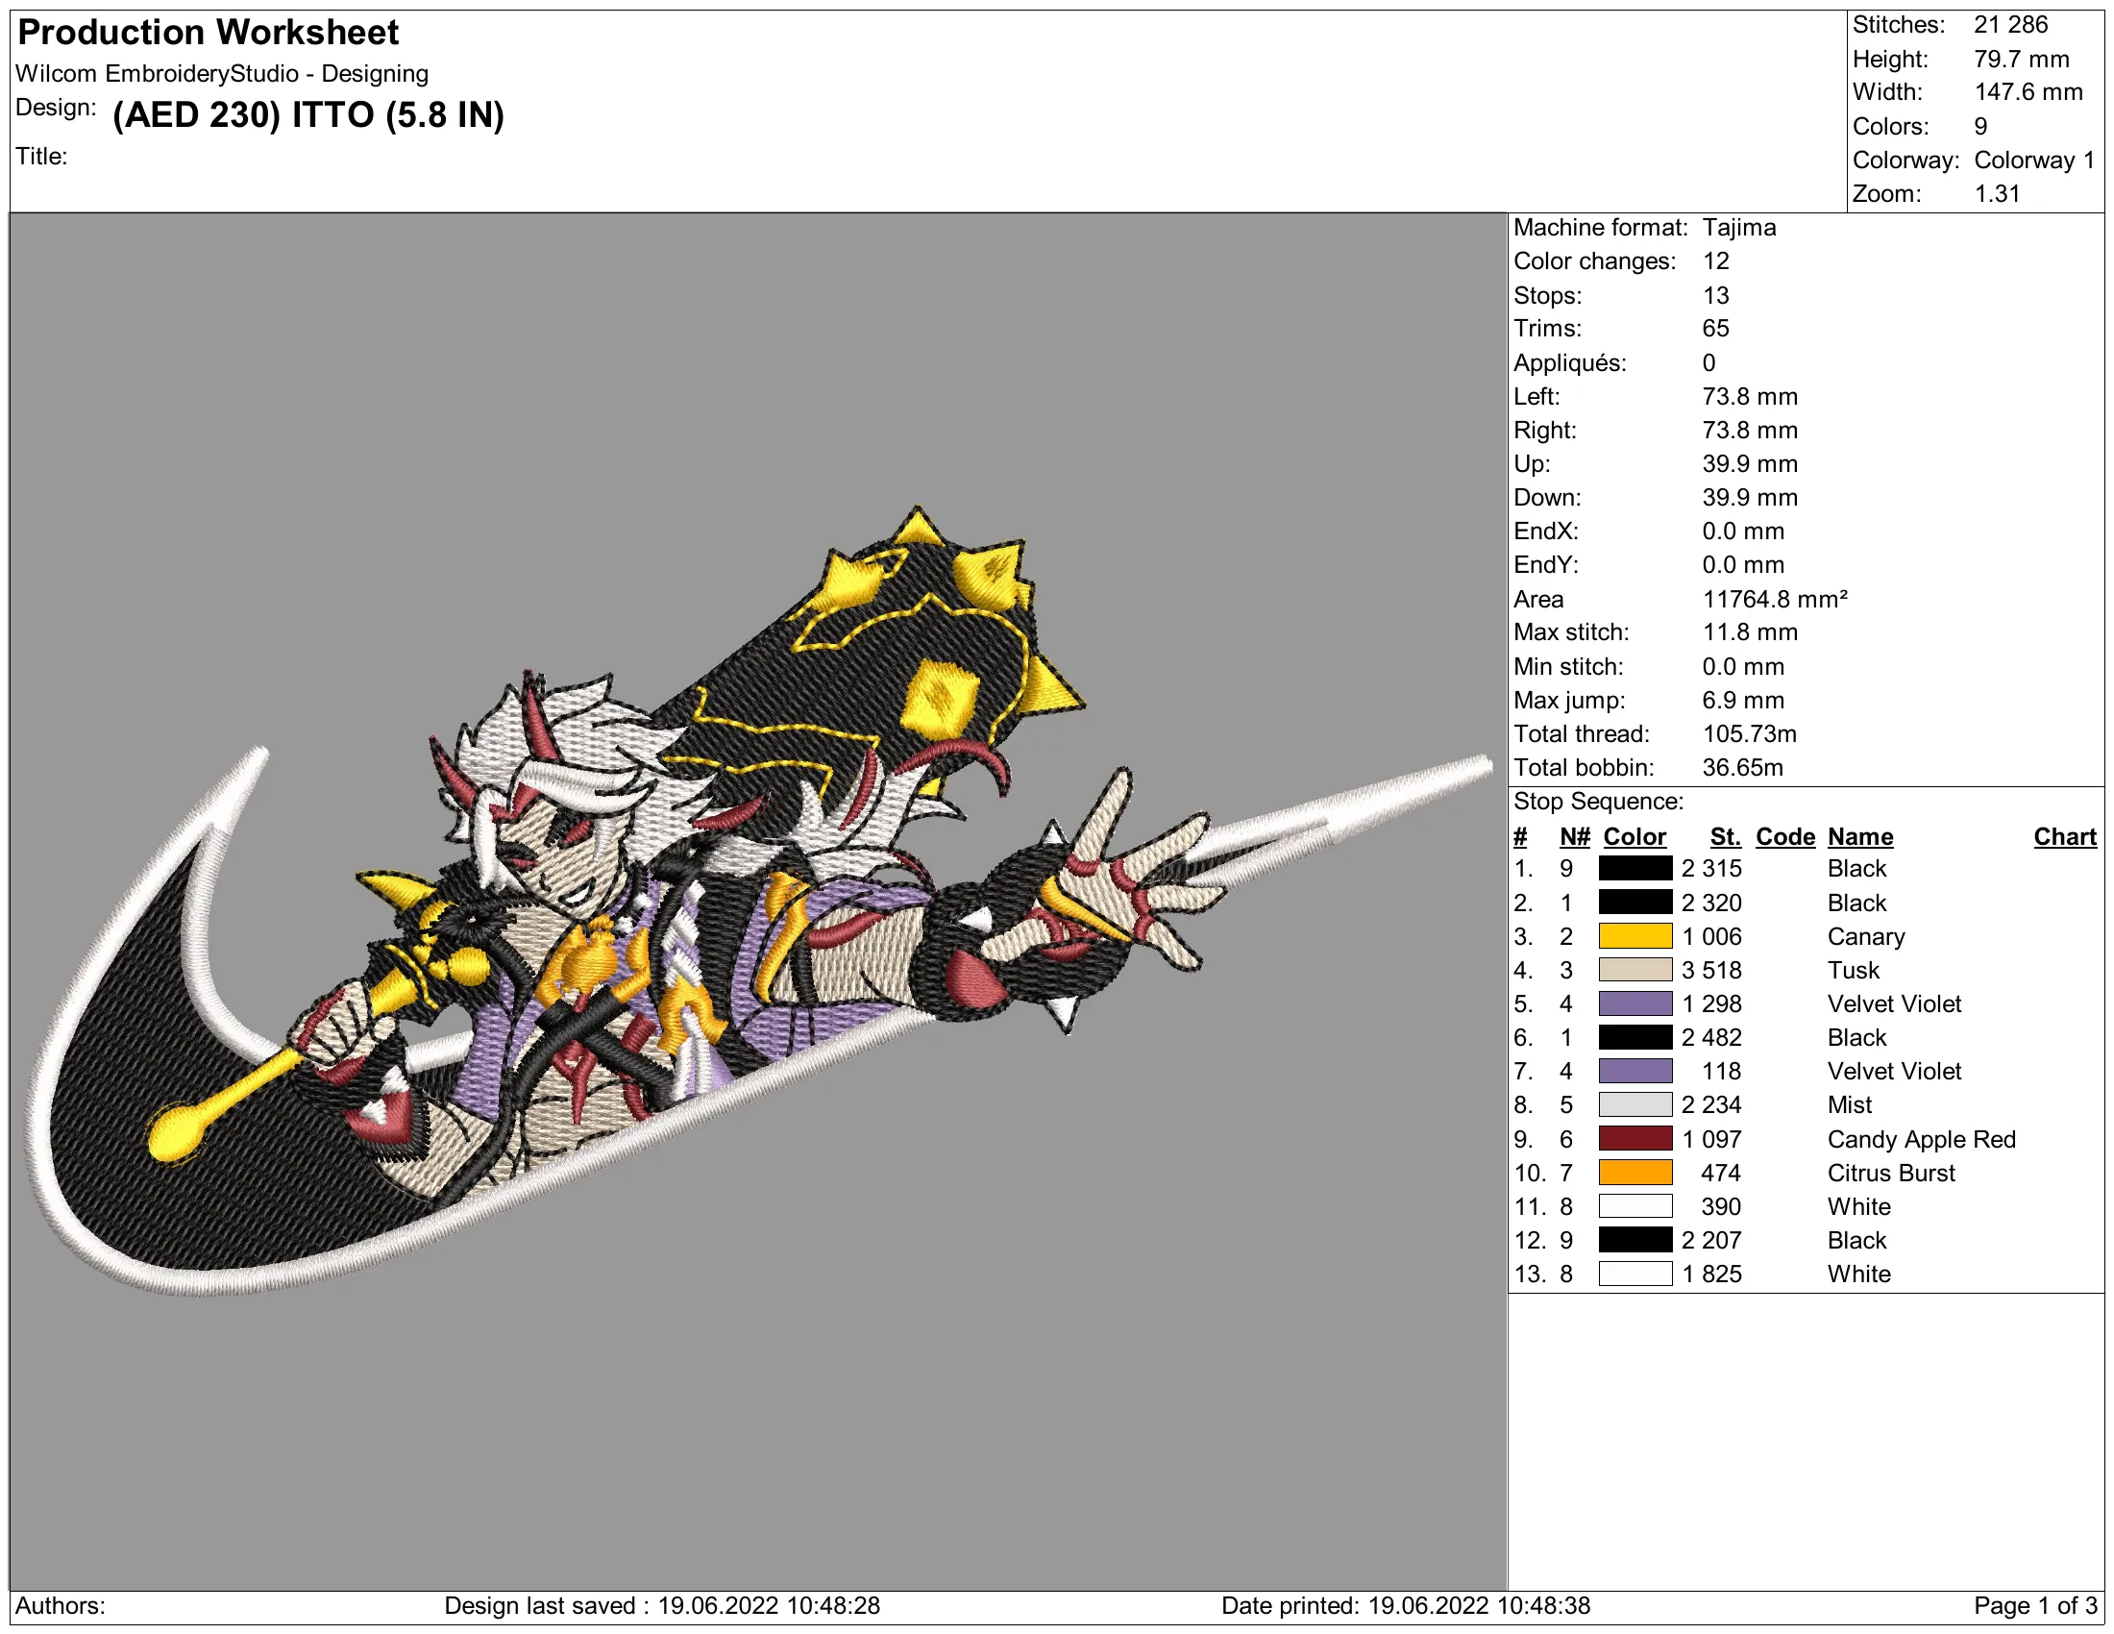Click the Color changes value '12'

pyautogui.click(x=1715, y=261)
